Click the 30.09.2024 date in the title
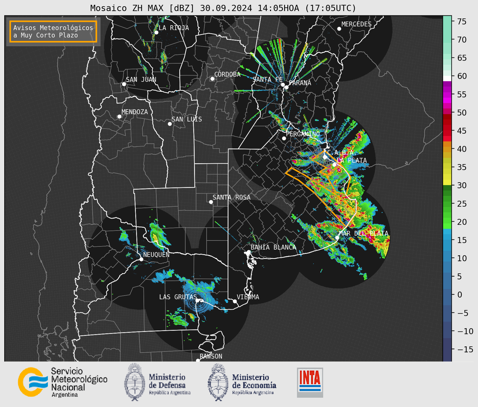This screenshot has width=478, height=407. [x=226, y=8]
